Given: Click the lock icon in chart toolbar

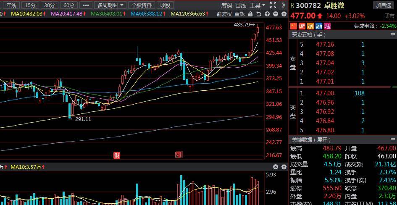Looking at the screenshot, I should point(251,14).
